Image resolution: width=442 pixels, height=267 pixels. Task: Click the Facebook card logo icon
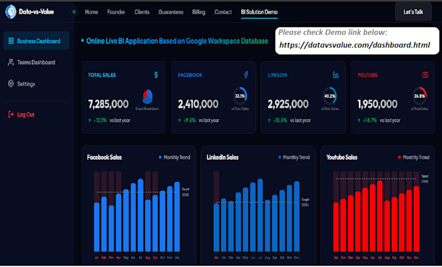click(x=246, y=75)
